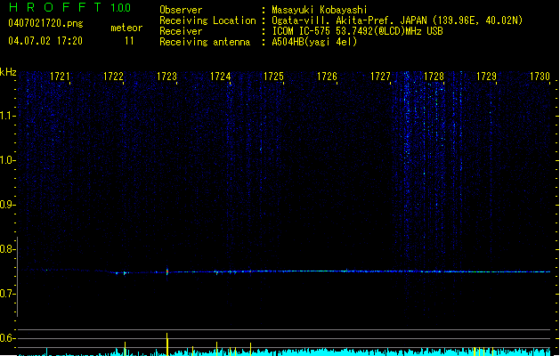Screen dimensions: 560x356
Task: Click the kHz axis unit label
Action: point(8,72)
